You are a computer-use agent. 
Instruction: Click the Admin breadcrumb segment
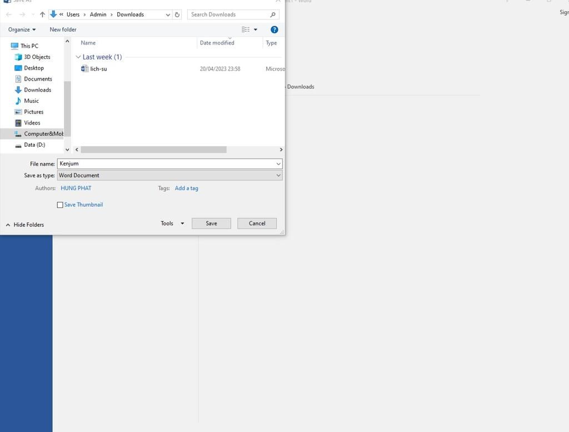98,14
